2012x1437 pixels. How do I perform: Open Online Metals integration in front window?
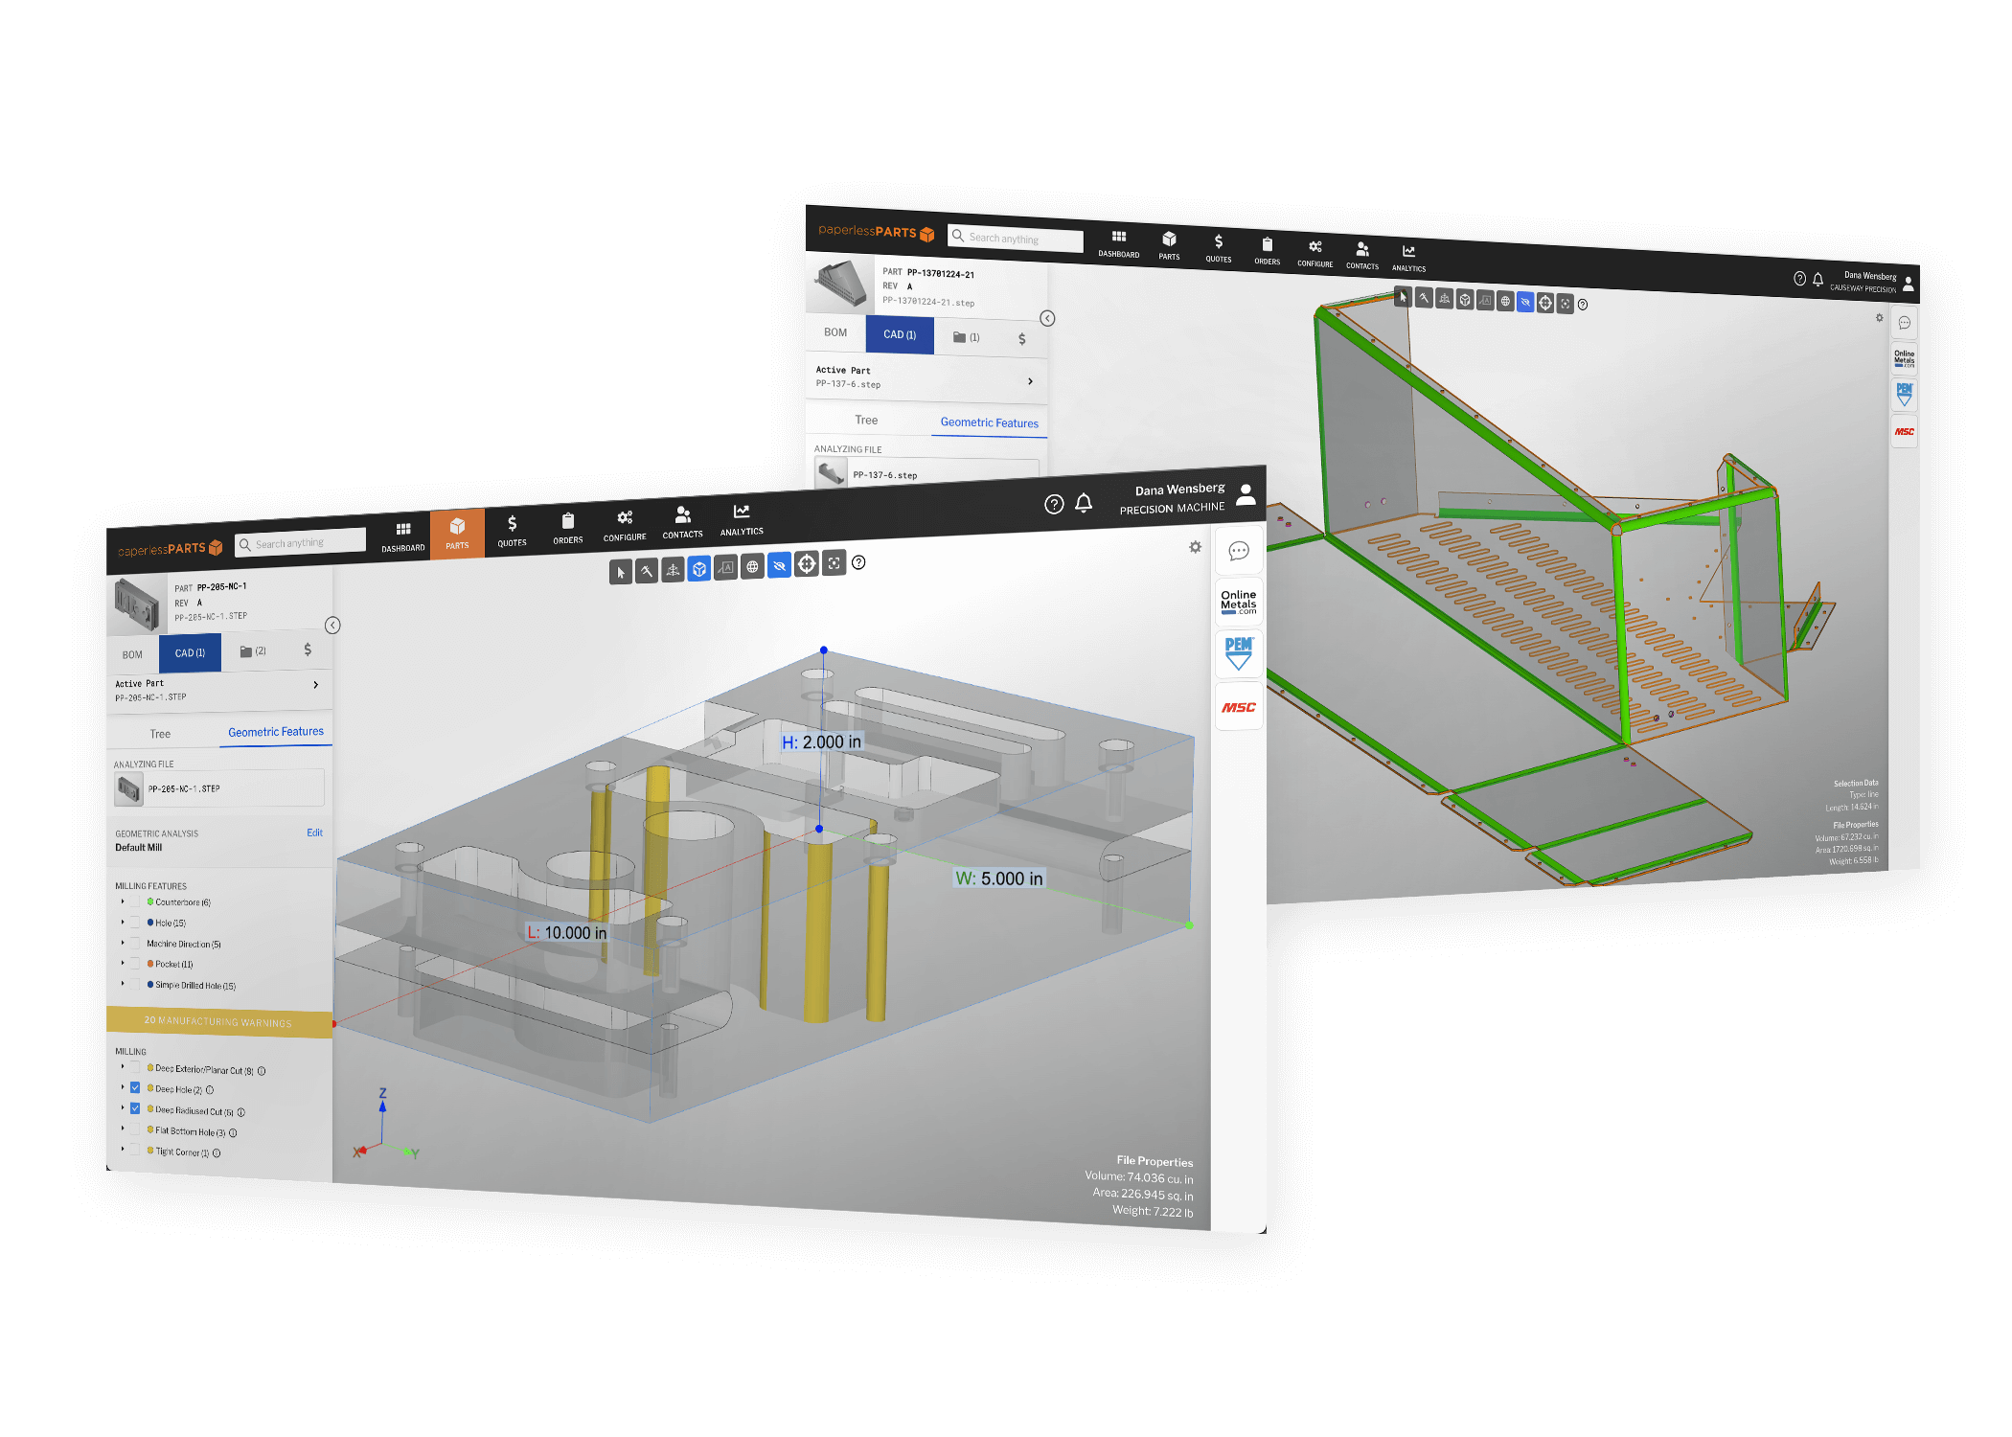tap(1239, 603)
